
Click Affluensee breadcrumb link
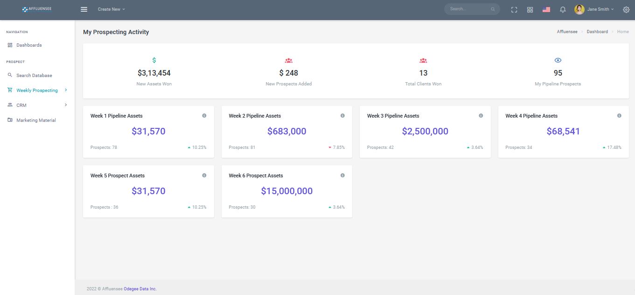[x=567, y=32]
